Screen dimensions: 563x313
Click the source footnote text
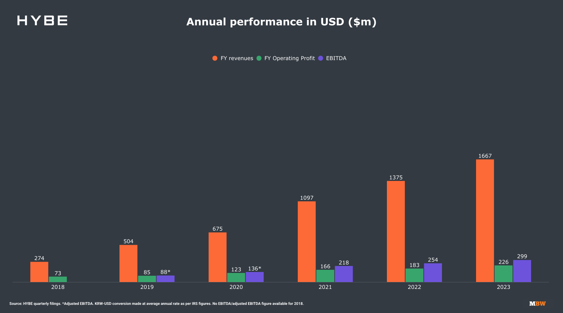(x=156, y=304)
